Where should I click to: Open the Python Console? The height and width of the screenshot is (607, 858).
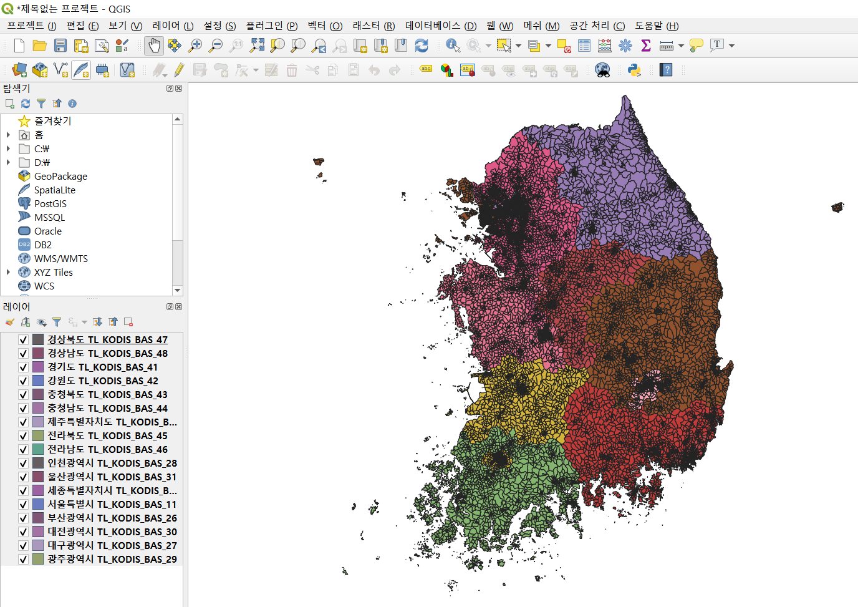click(635, 69)
